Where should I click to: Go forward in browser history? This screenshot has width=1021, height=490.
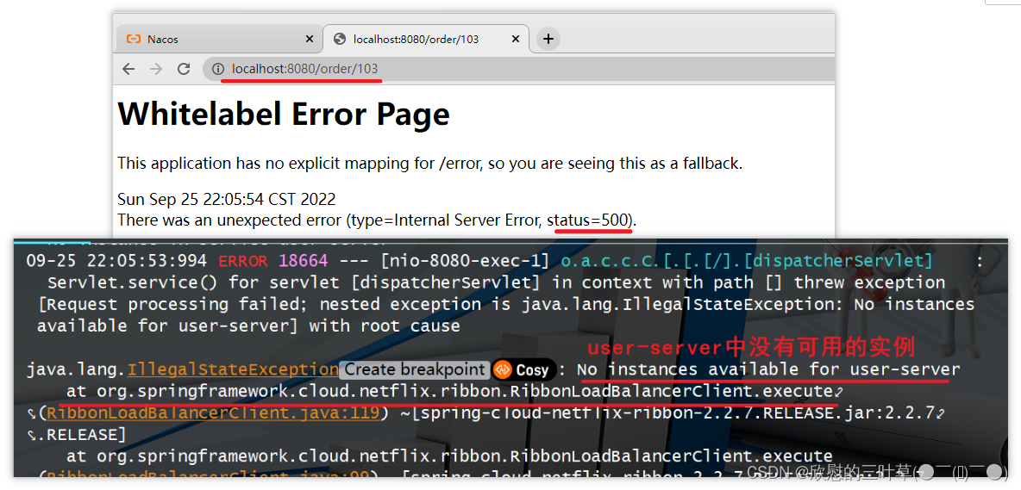156,69
